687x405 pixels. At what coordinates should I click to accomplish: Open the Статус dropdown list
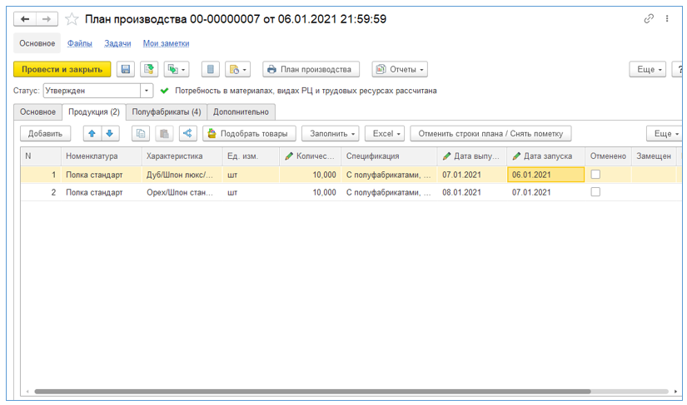(147, 91)
